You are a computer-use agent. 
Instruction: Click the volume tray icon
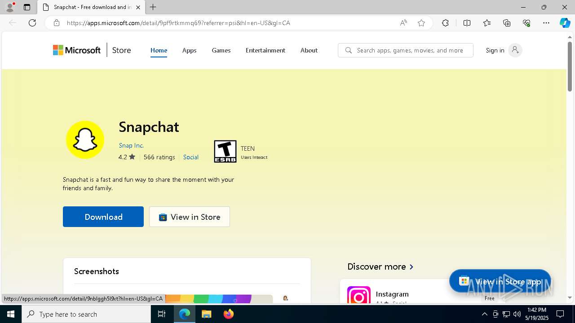[517, 314]
